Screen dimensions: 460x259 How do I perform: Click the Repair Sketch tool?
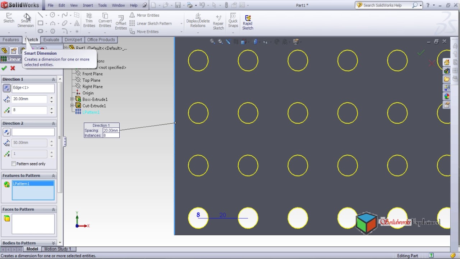pos(218,22)
